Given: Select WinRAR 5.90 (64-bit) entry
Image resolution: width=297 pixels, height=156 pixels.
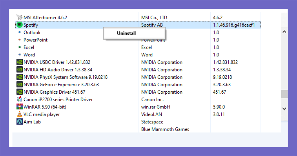Looking at the screenshot, I should point(45,107).
